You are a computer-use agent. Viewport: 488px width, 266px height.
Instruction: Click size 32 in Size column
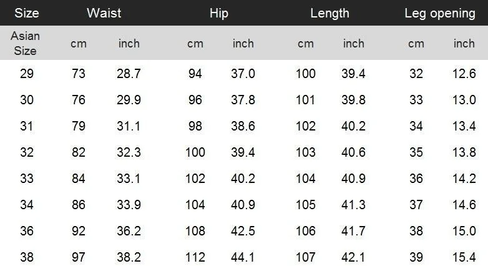coord(27,152)
